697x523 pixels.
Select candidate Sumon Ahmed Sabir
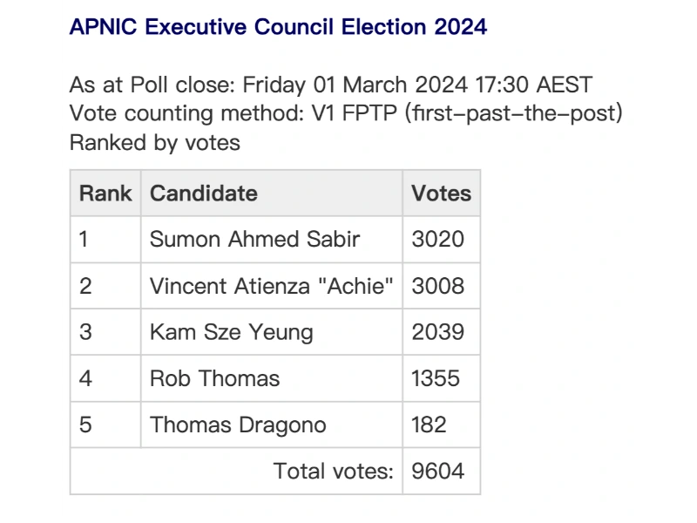point(254,240)
